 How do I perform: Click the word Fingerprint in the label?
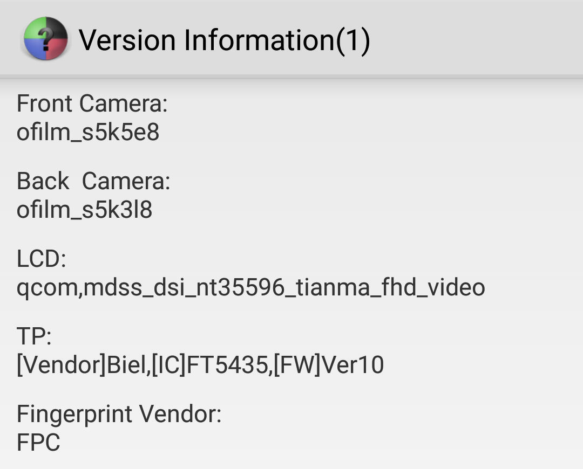coord(74,414)
